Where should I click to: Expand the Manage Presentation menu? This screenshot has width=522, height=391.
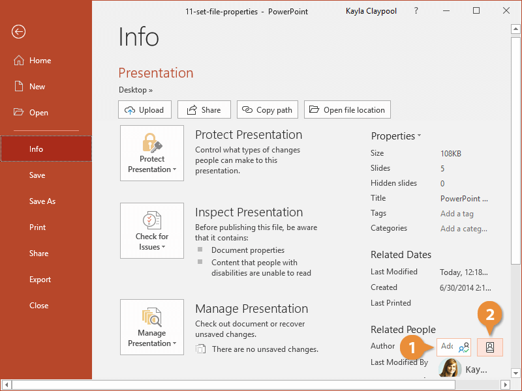[152, 327]
